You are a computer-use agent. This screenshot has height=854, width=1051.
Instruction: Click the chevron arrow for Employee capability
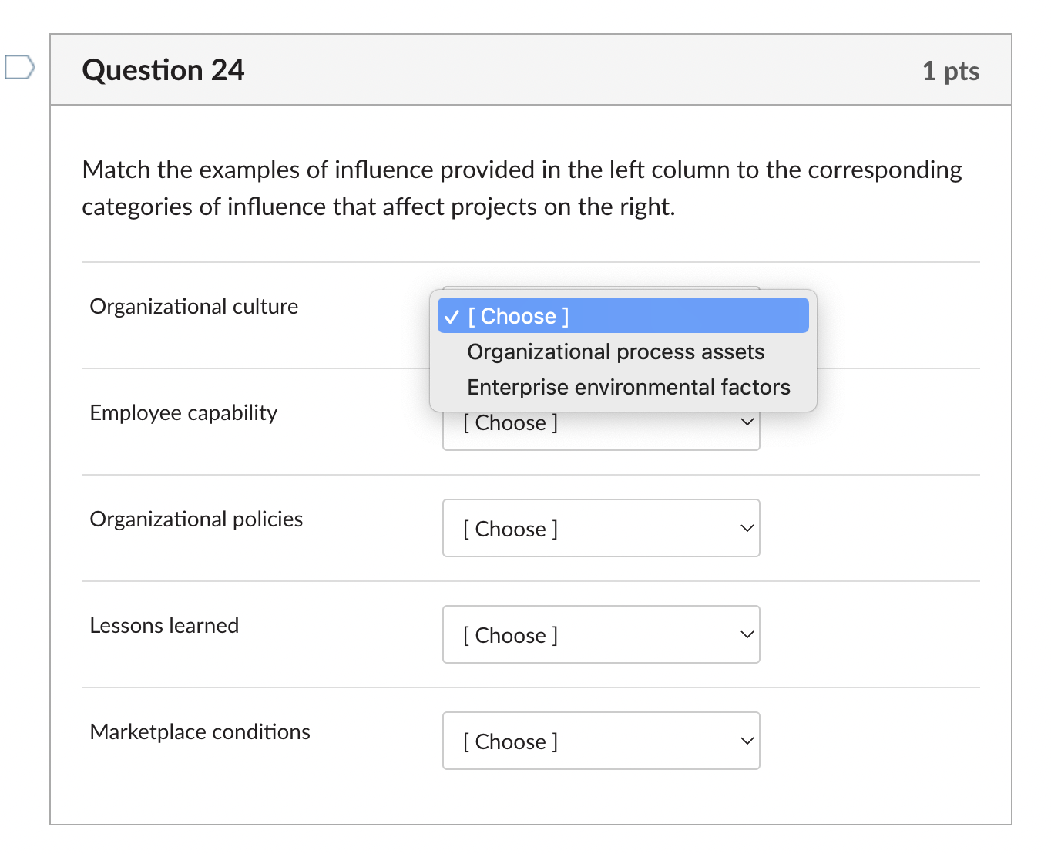click(746, 422)
